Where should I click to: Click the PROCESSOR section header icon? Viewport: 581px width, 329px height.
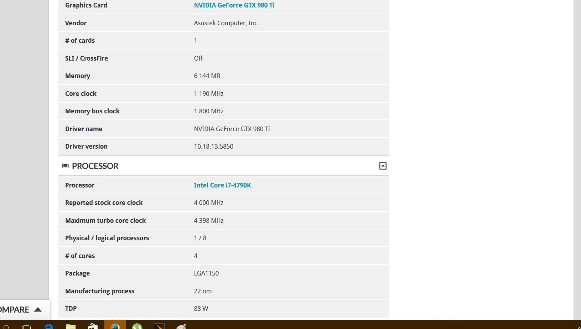[66, 166]
